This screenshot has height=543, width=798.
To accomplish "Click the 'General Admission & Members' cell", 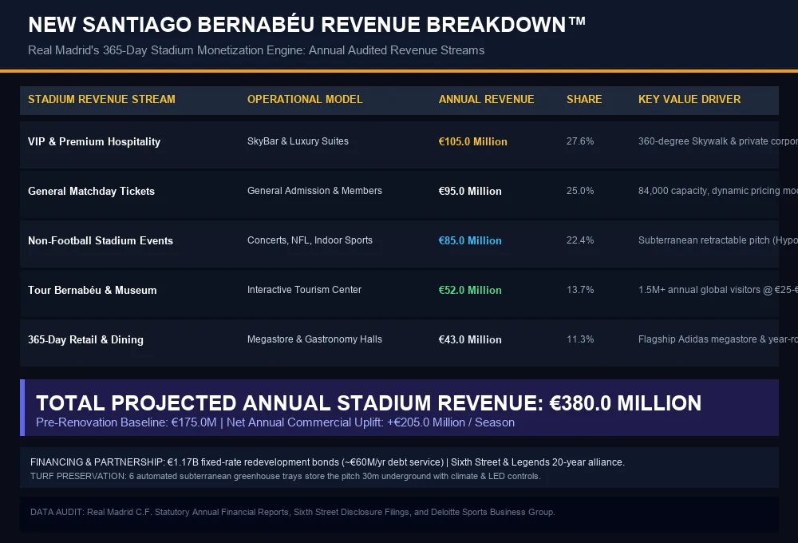I will click(x=314, y=191).
